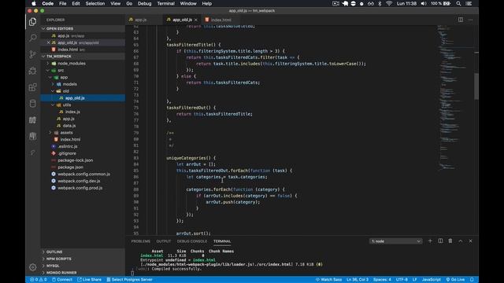The width and height of the screenshot is (504, 283).
Task: Open the editor More Actions menu
Action: pos(471,20)
